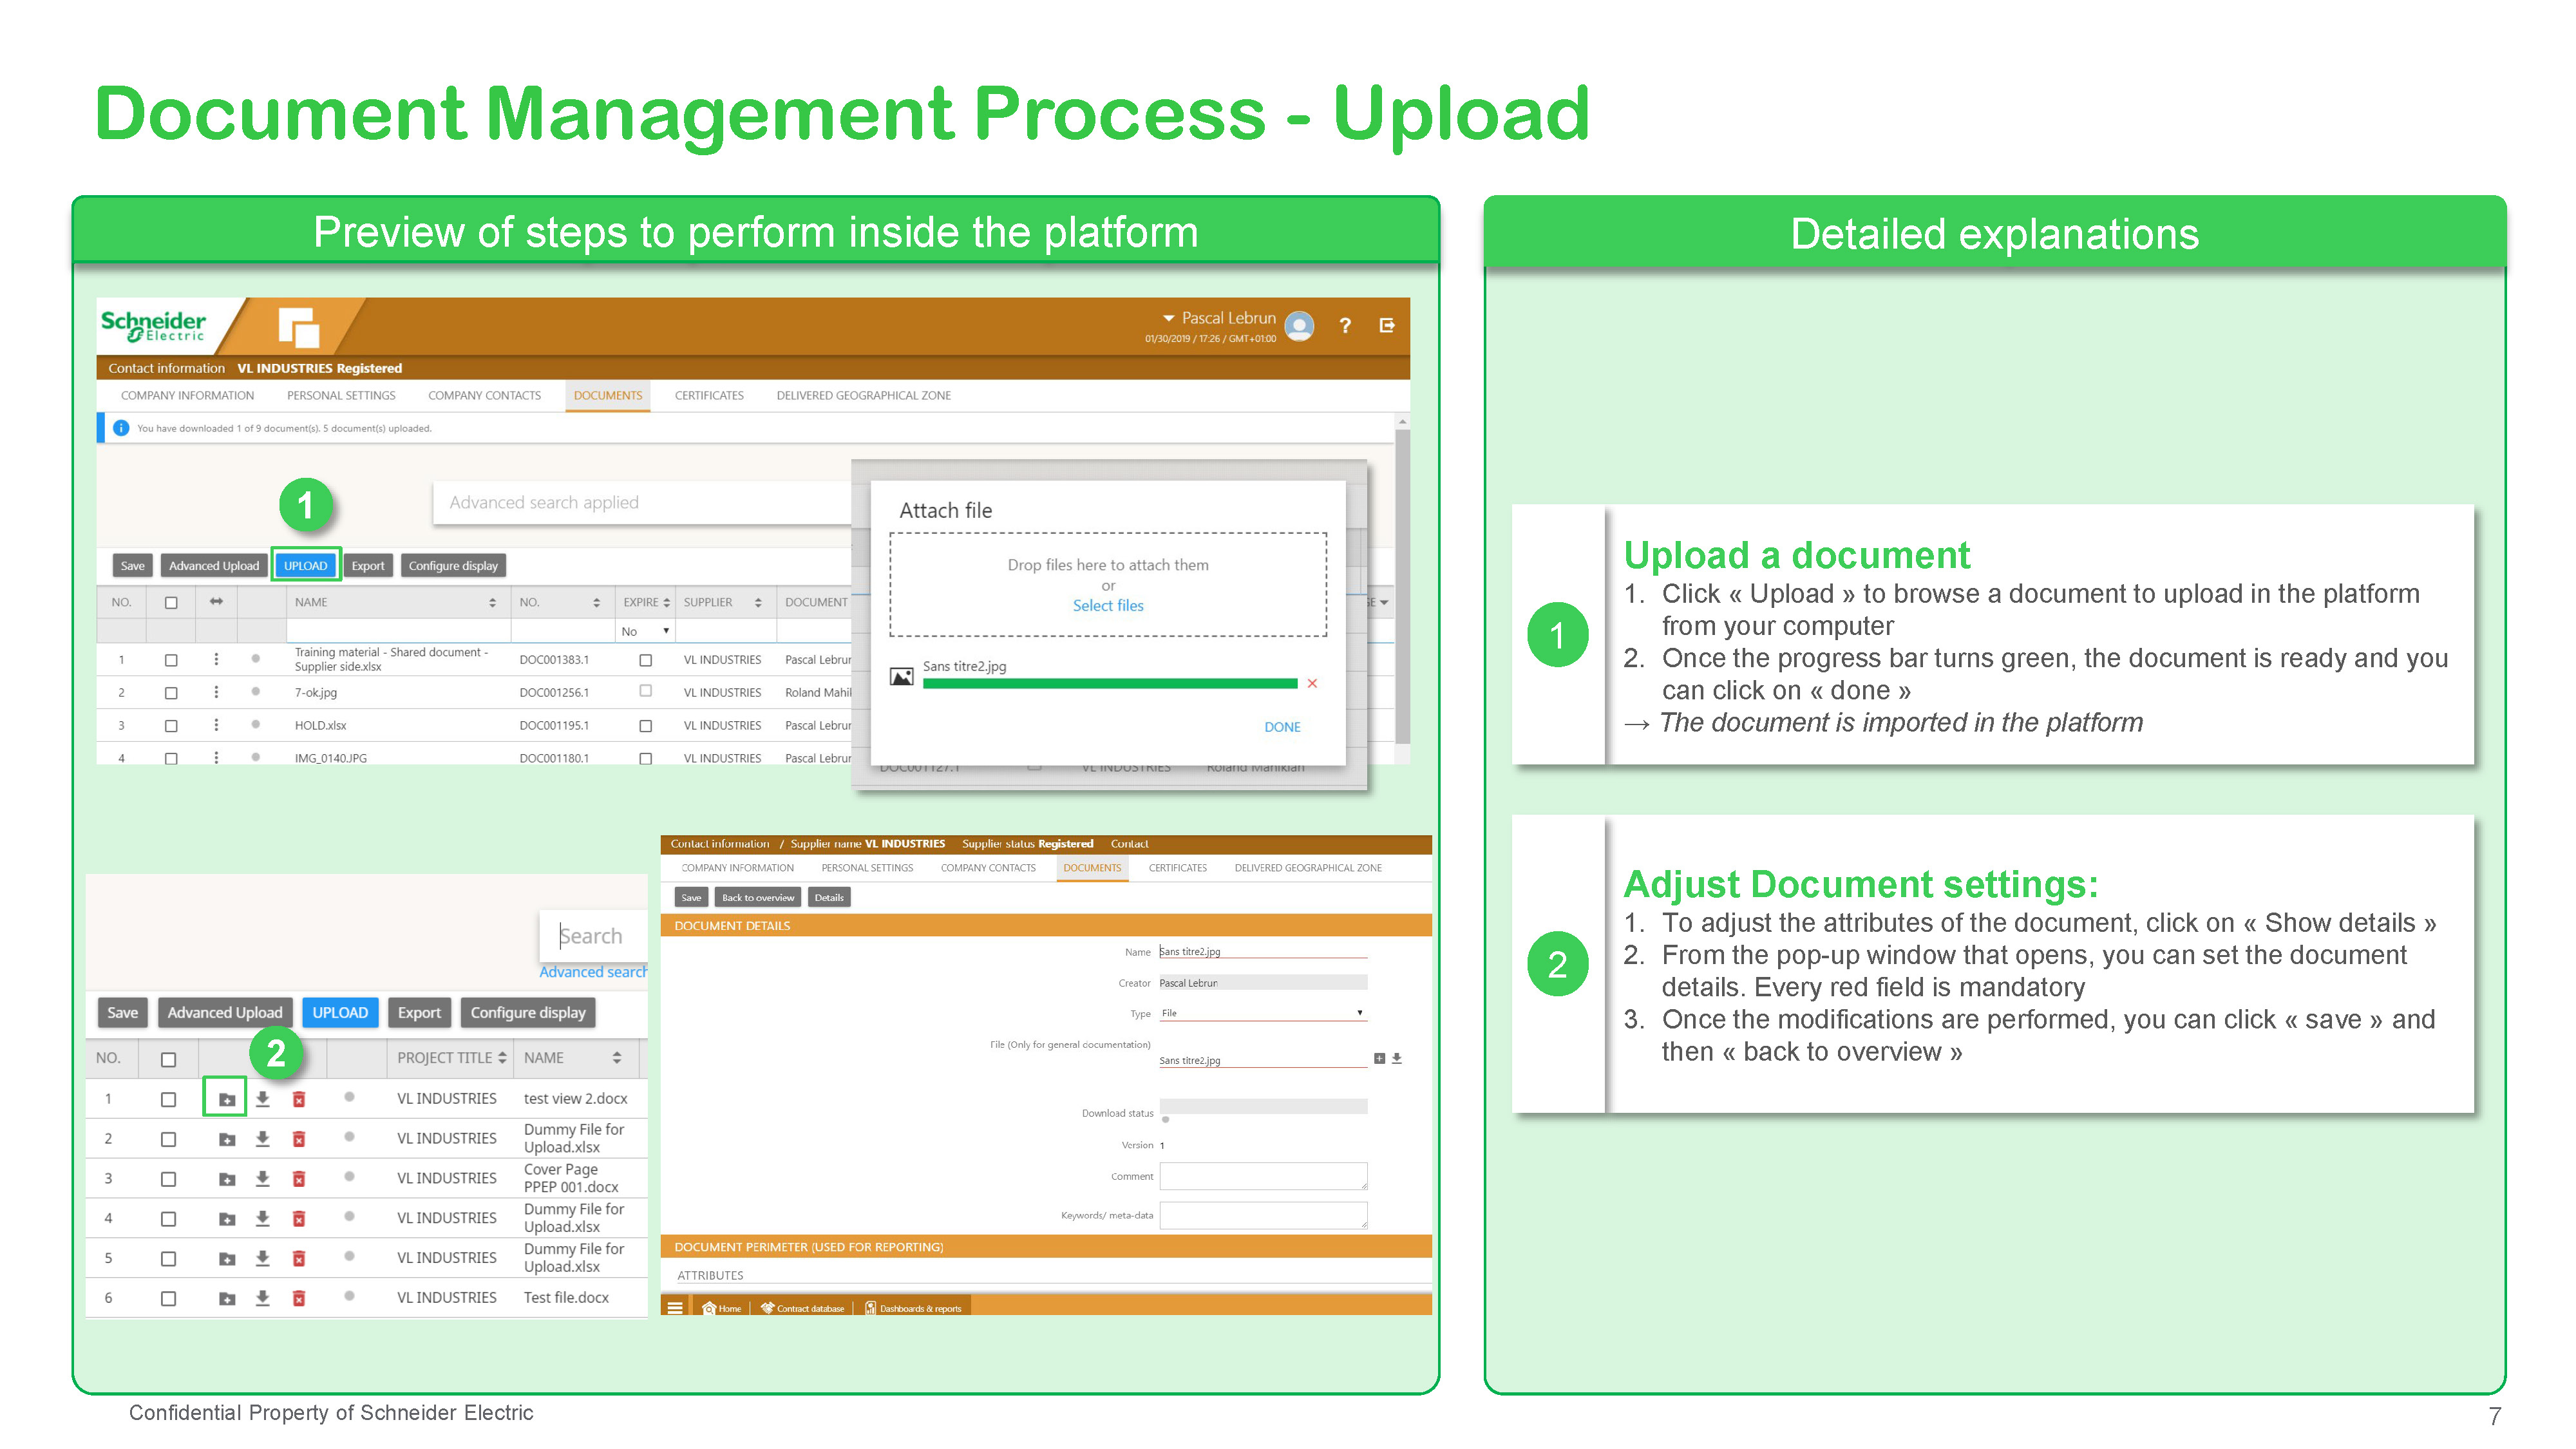Open the COMPANY CONTACTS tab
This screenshot has width=2576, height=1449.
pos(484,396)
